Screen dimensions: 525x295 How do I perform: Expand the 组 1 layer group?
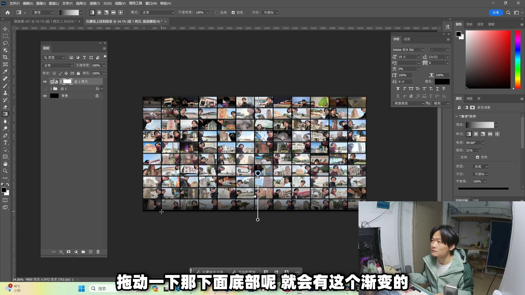pyautogui.click(x=51, y=89)
